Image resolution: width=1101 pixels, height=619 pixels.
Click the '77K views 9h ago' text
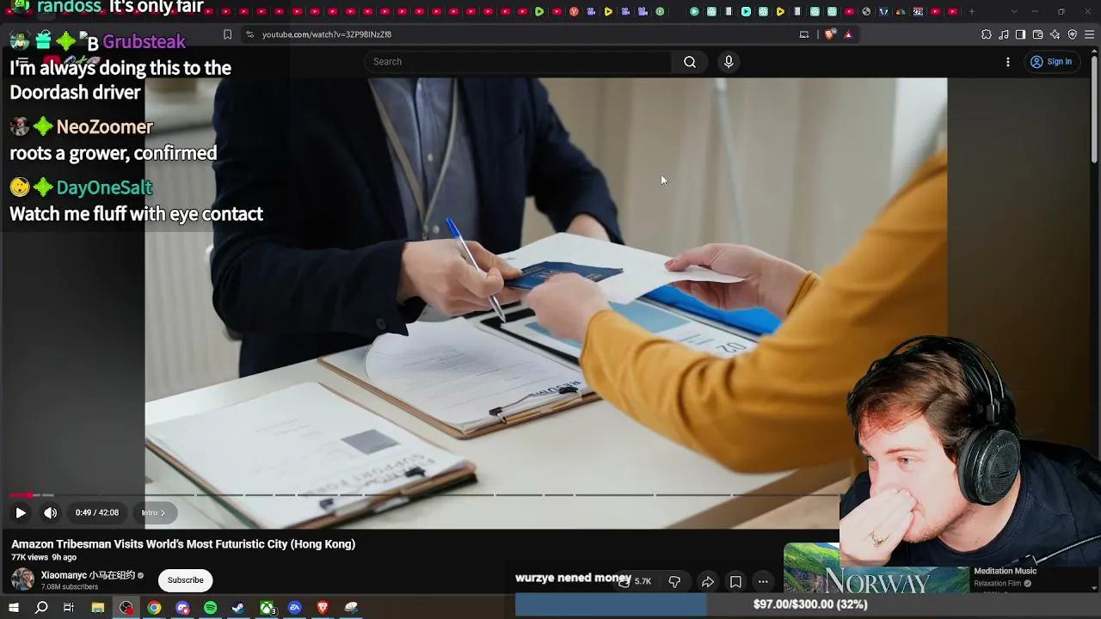click(x=44, y=558)
